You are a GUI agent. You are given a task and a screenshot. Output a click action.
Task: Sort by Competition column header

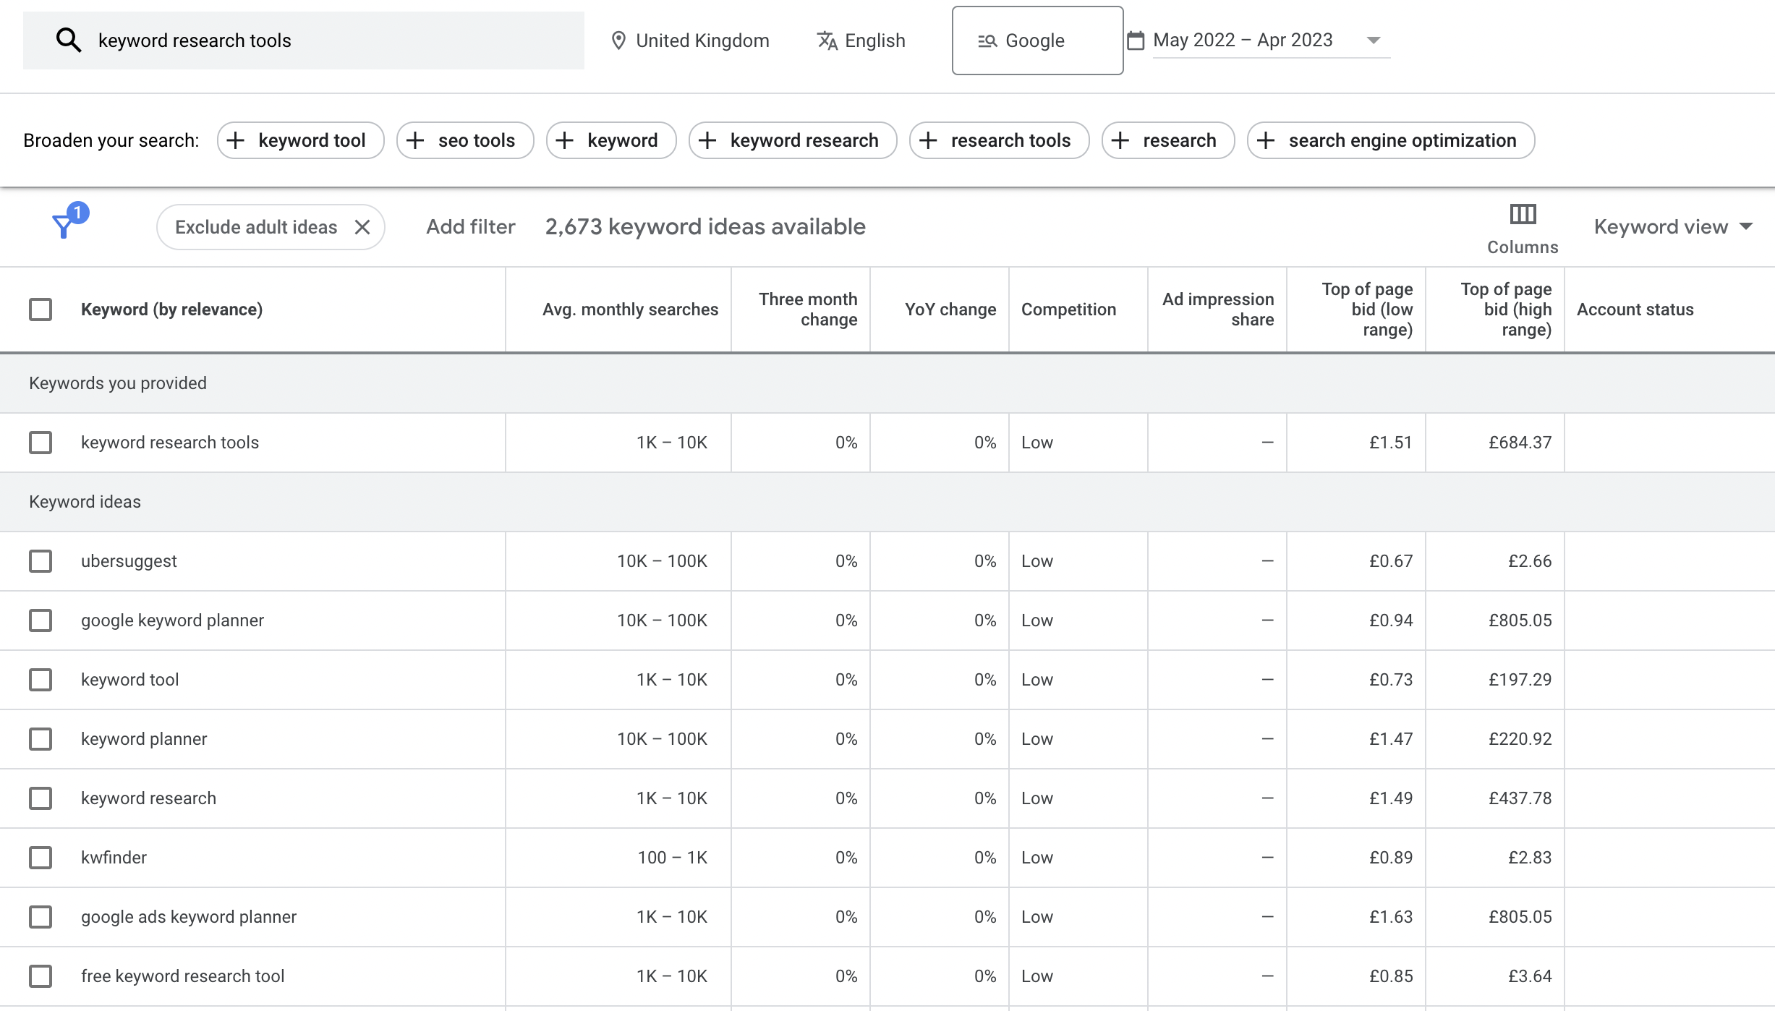click(1068, 310)
